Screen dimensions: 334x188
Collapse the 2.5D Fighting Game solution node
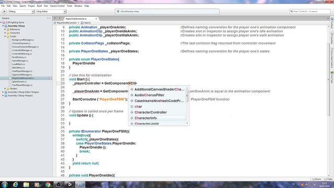click(x=1, y=22)
